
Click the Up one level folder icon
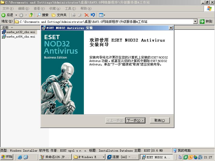(31, 15)
